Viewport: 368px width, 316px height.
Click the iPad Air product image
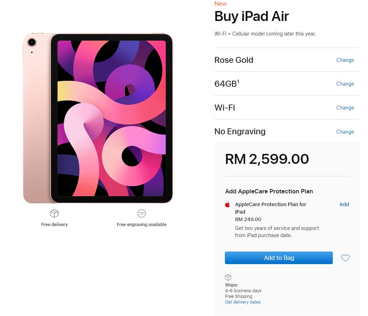pyautogui.click(x=98, y=118)
